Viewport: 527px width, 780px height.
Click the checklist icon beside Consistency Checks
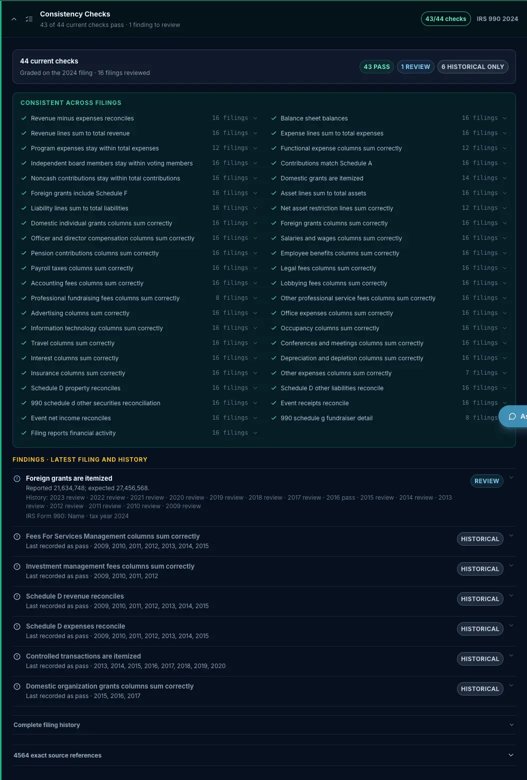29,19
